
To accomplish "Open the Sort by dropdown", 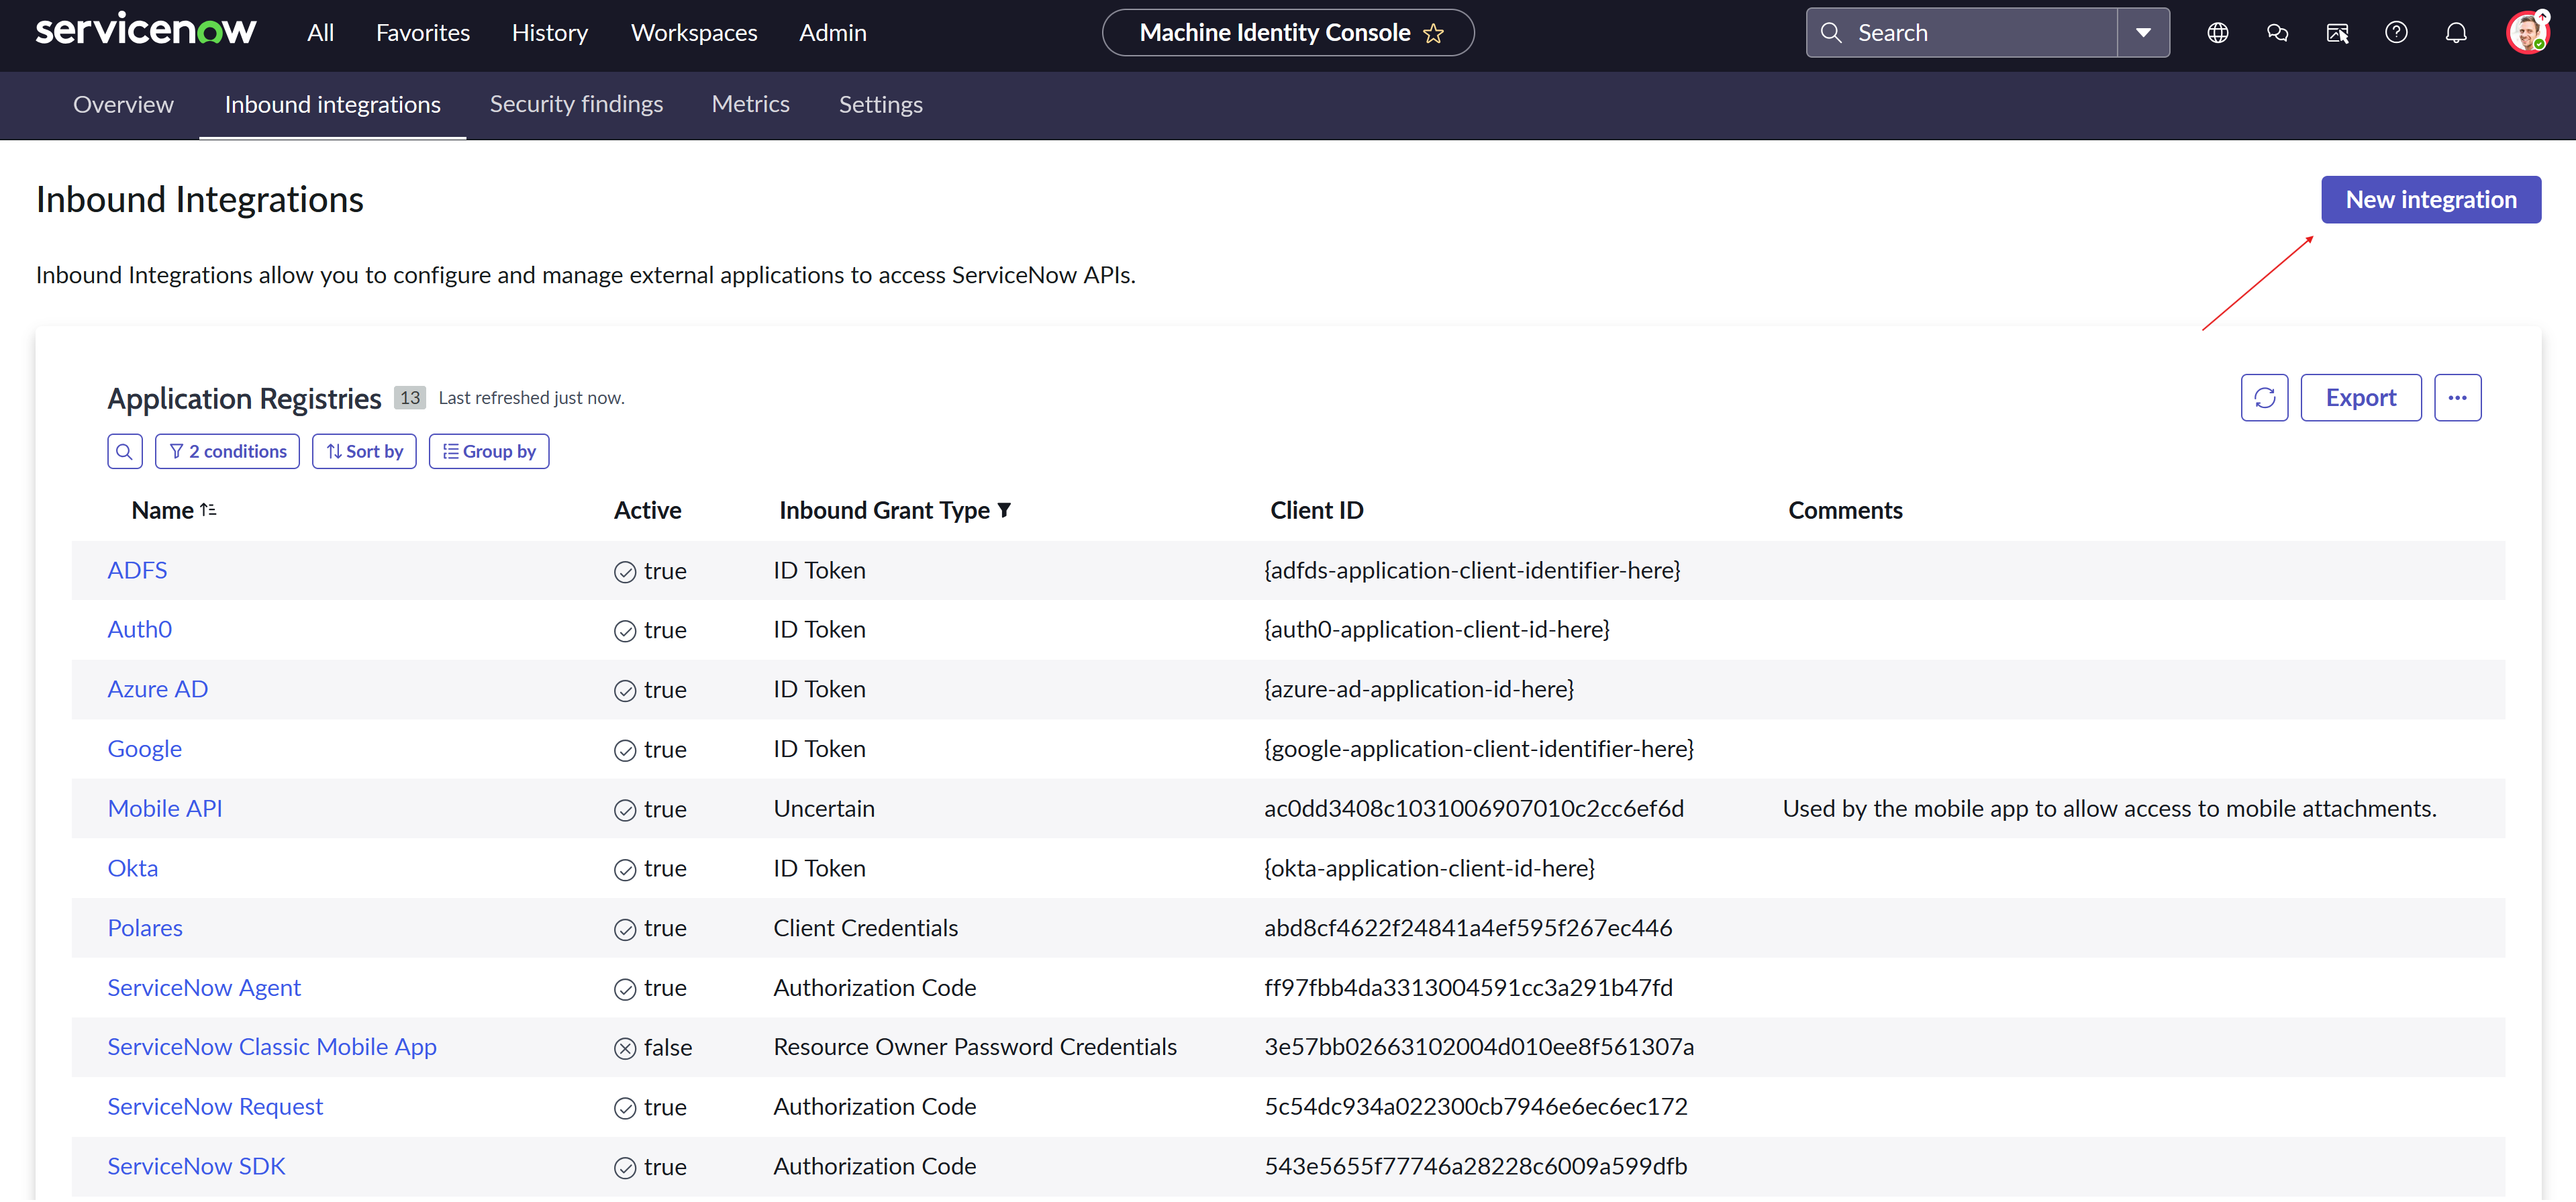I will 364,452.
